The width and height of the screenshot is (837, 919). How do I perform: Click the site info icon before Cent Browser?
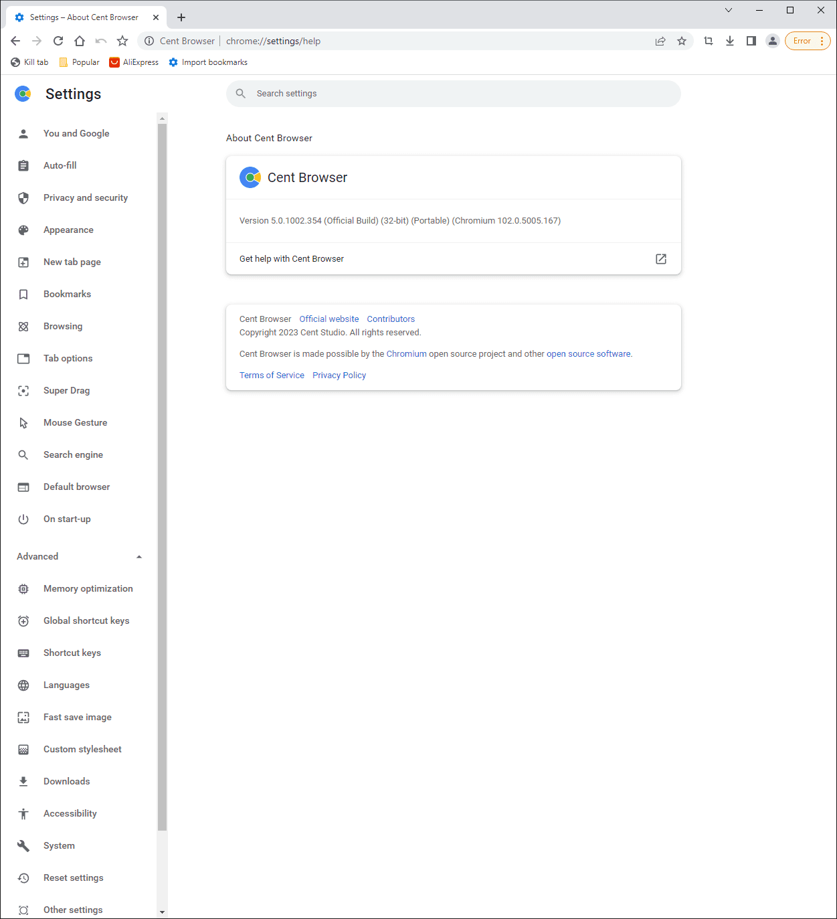click(x=149, y=41)
